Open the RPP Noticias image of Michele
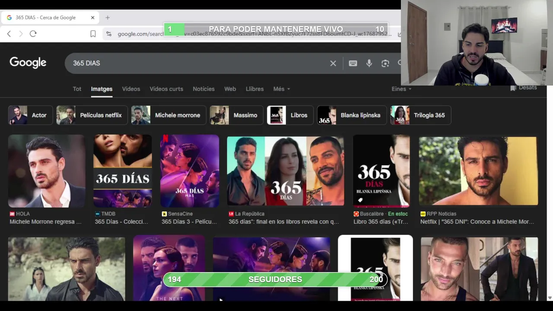 [x=479, y=171]
